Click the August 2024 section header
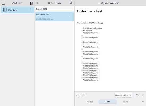This screenshot has height=106, width=146. coord(41,9)
